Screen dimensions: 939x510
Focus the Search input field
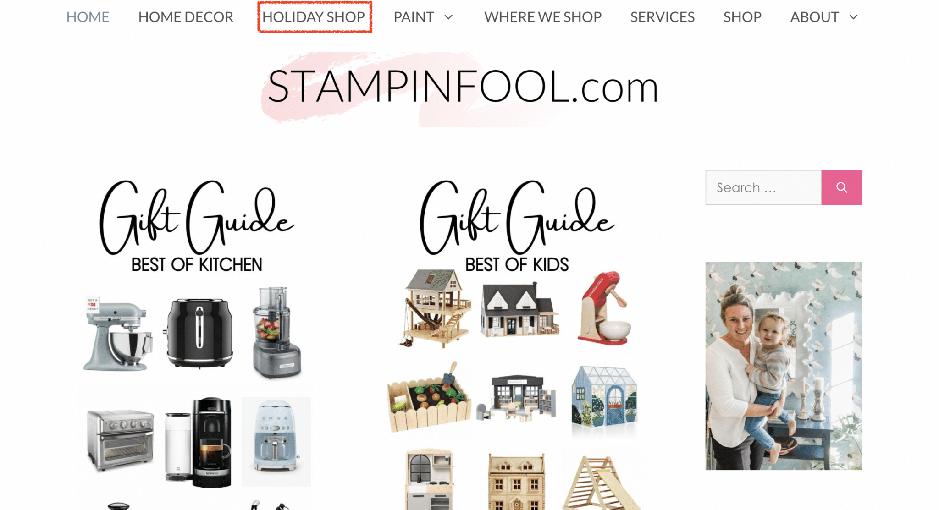tap(763, 187)
